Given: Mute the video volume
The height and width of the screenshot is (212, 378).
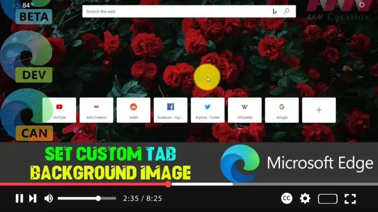Looking at the screenshot, I should click(48, 198).
